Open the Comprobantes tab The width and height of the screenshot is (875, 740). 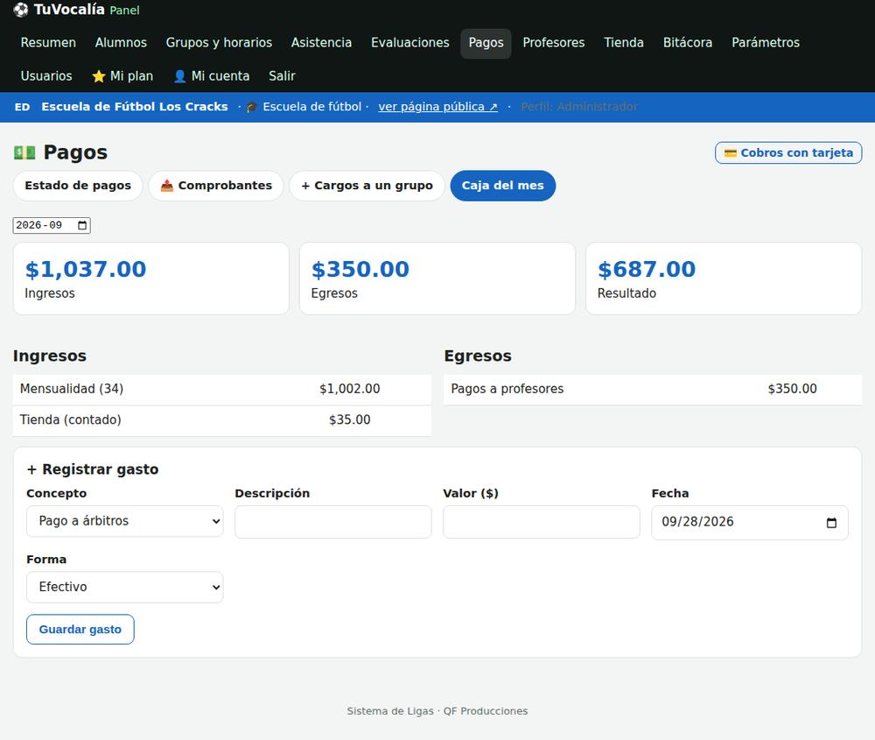[216, 186]
